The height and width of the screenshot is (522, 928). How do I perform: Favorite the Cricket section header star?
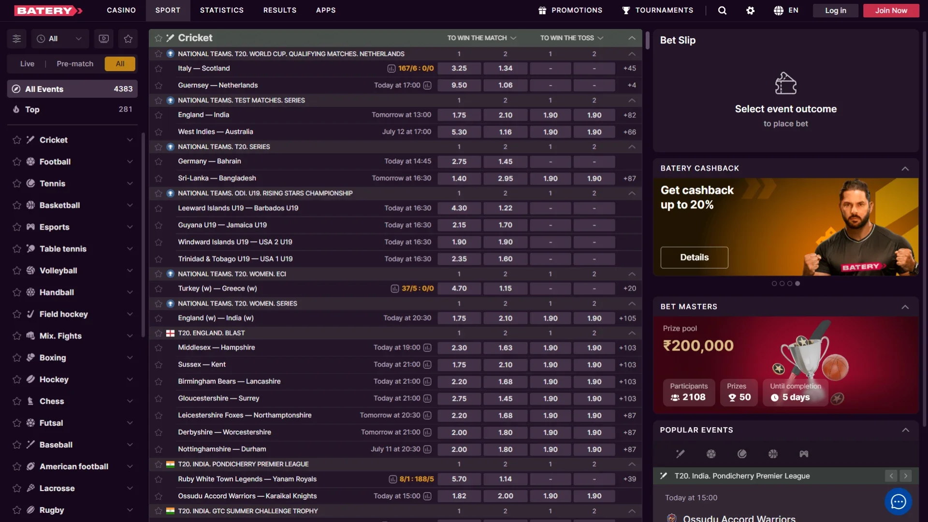point(158,38)
